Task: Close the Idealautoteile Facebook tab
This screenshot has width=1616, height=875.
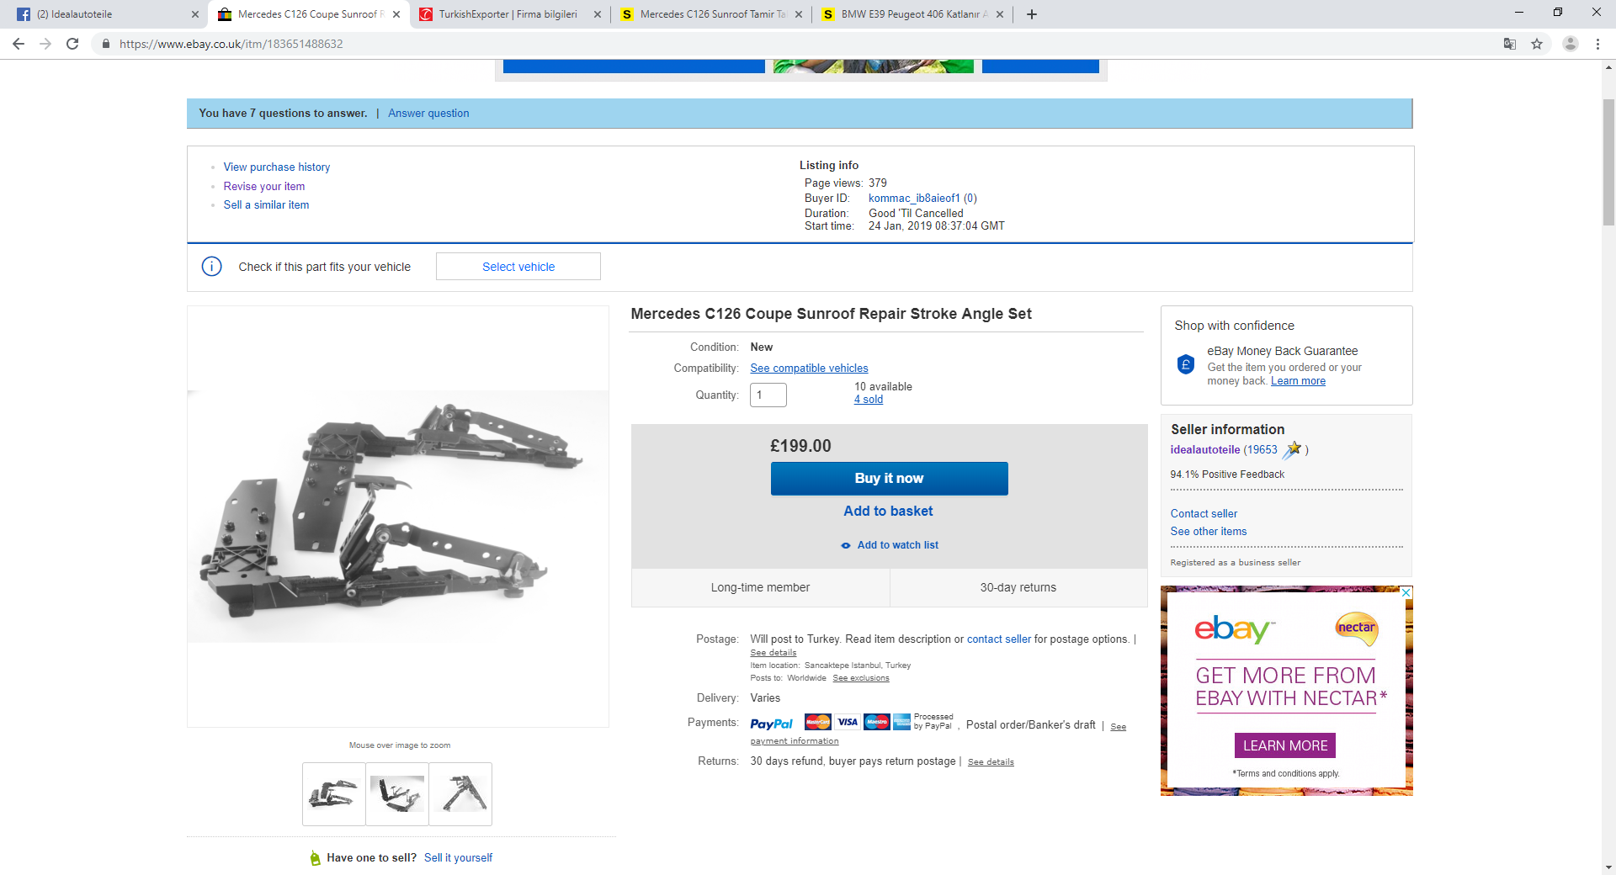Action: 195,14
